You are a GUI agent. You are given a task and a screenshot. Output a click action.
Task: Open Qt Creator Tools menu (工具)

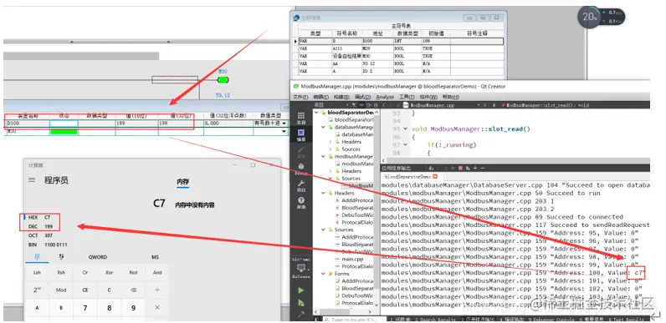(x=407, y=97)
